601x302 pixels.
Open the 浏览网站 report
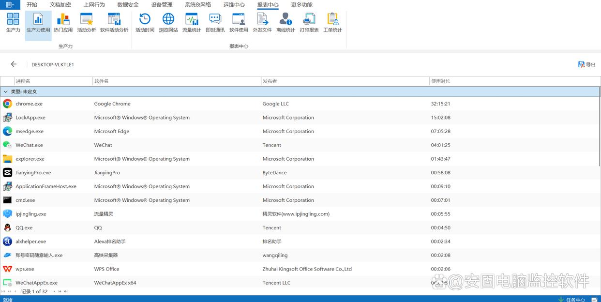168,23
